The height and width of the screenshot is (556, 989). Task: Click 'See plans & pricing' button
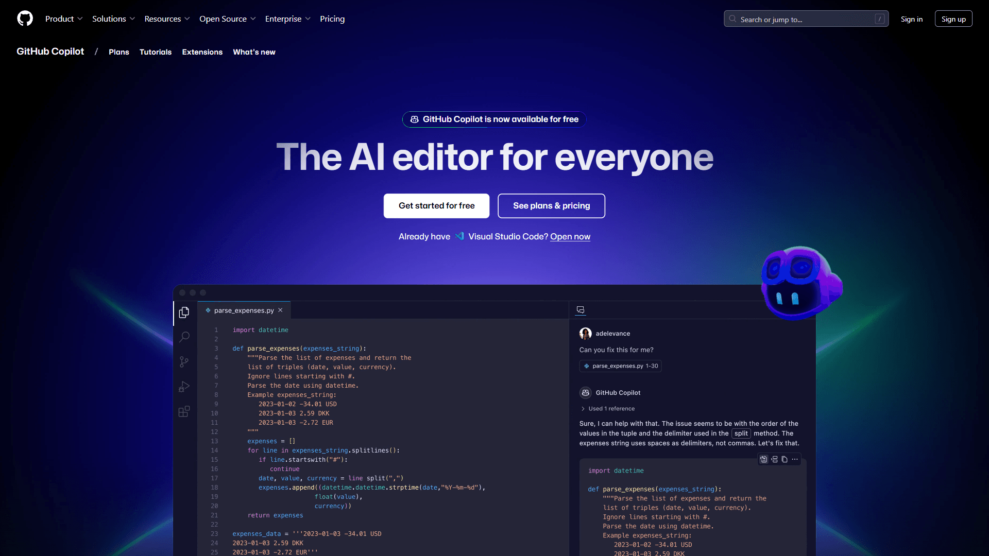pyautogui.click(x=551, y=205)
